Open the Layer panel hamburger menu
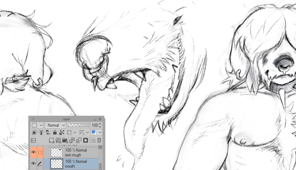 tap(33, 119)
